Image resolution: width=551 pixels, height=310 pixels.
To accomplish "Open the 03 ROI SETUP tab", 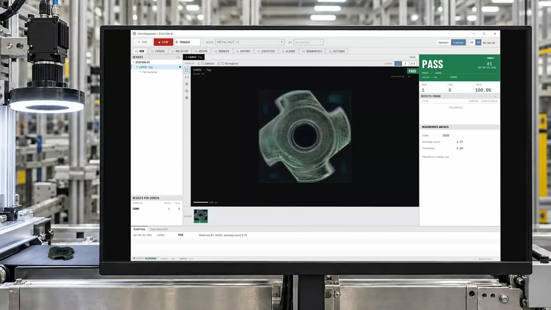I will (x=180, y=51).
